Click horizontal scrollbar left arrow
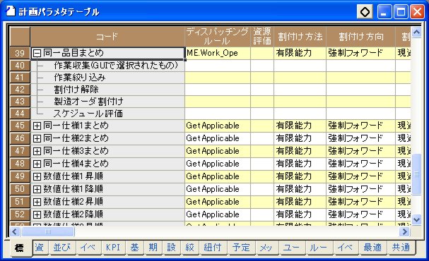The height and width of the screenshot is (261, 429). [x=15, y=232]
